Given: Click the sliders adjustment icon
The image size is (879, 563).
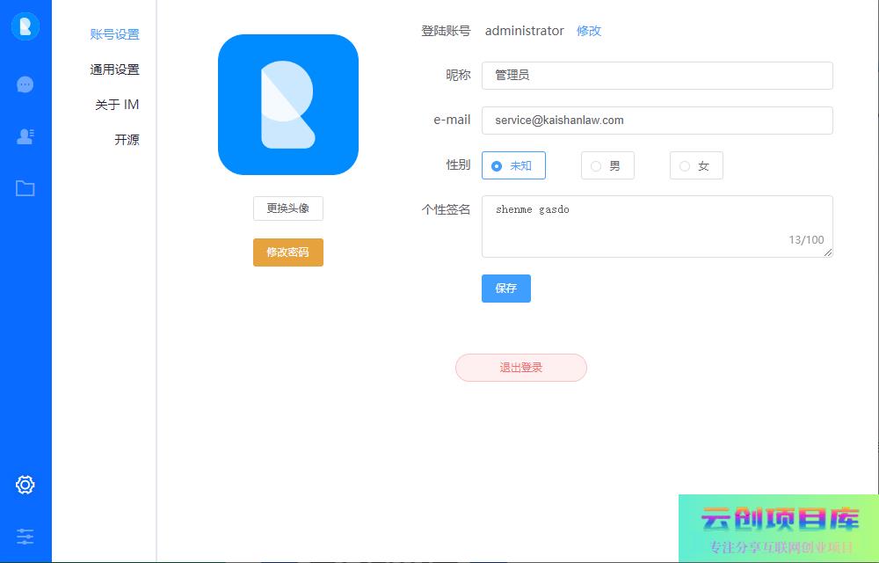Looking at the screenshot, I should coord(25,536).
